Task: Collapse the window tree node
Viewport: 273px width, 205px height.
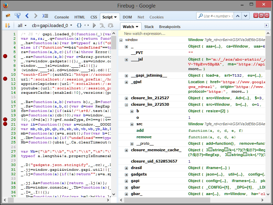Action: pos(121,40)
